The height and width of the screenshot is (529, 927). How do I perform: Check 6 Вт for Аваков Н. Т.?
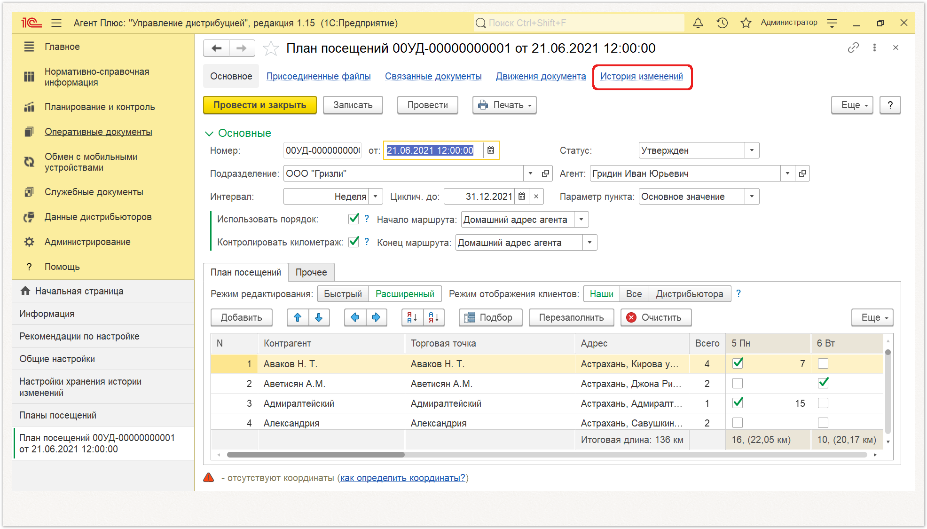pos(823,363)
